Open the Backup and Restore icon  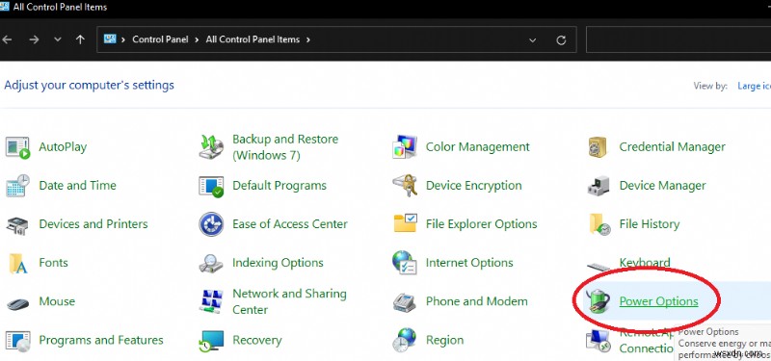211,147
